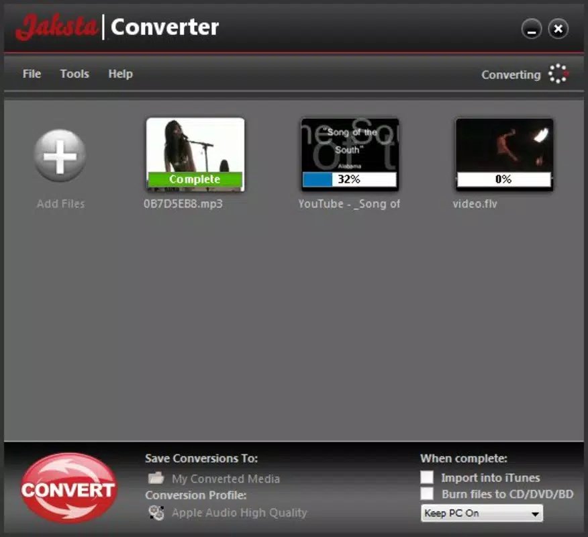Close the Jaksta Converter window
Image resolution: width=588 pixels, height=537 pixels.
tap(558, 29)
